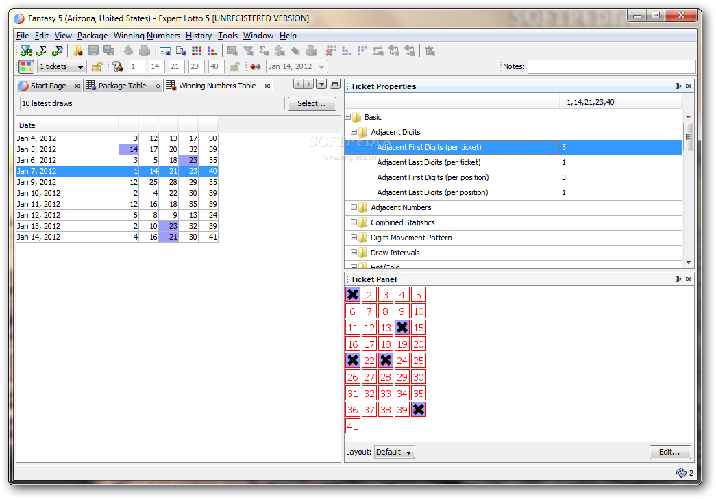Collapse the Adjacent Digits folder

pos(354,132)
